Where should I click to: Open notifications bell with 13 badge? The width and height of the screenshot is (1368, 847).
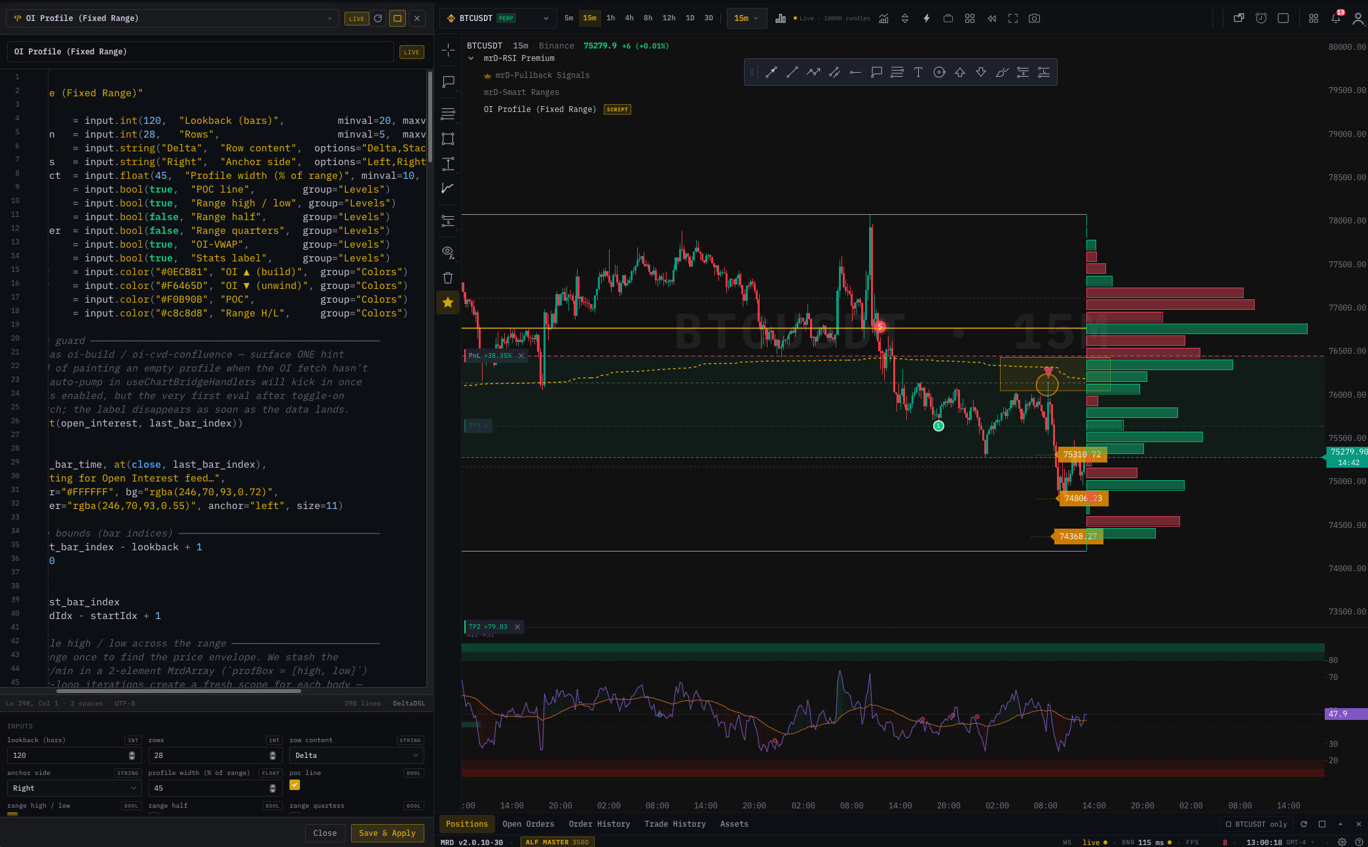coord(1336,18)
